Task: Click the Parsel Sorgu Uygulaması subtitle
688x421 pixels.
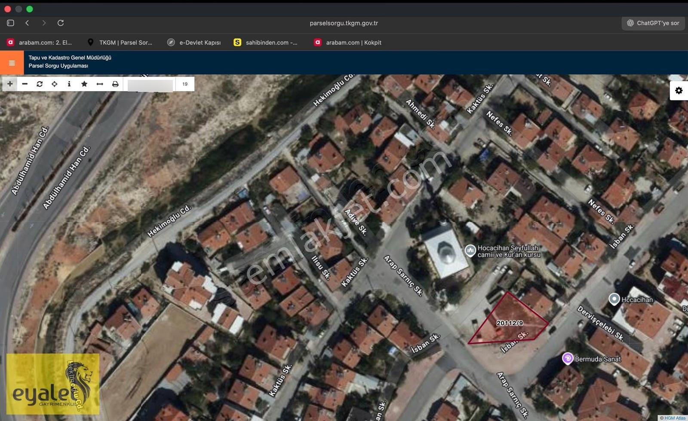Action: click(x=58, y=66)
